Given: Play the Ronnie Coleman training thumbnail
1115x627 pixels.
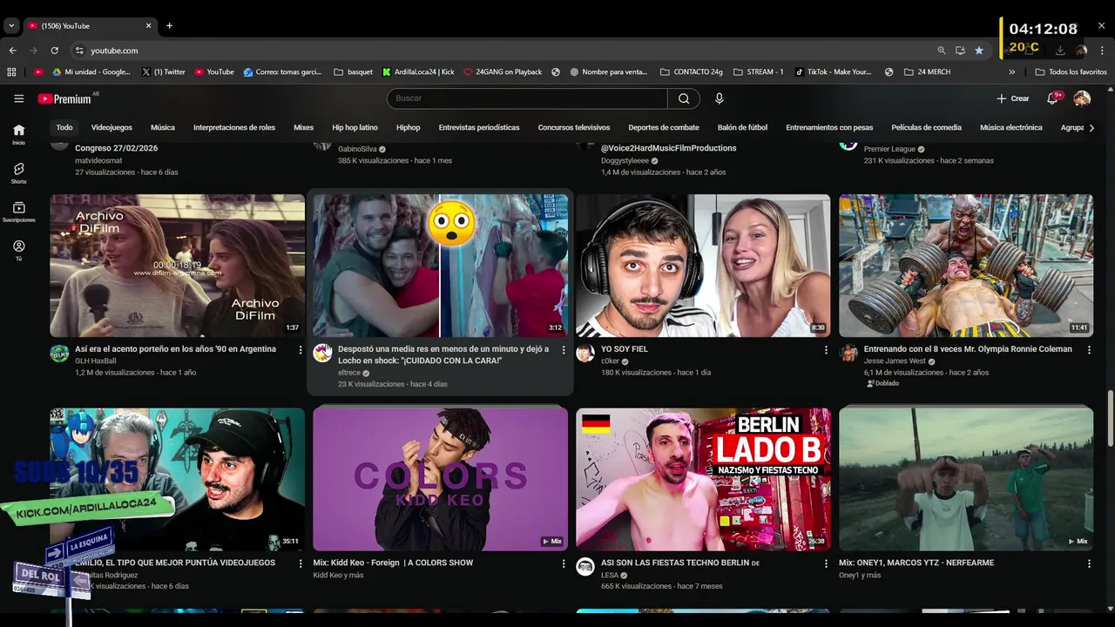Looking at the screenshot, I should pyautogui.click(x=966, y=266).
